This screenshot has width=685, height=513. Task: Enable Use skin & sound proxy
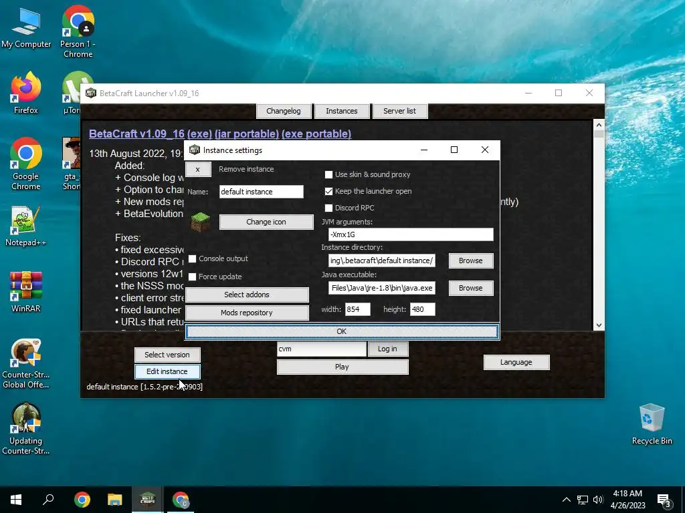pyautogui.click(x=328, y=174)
